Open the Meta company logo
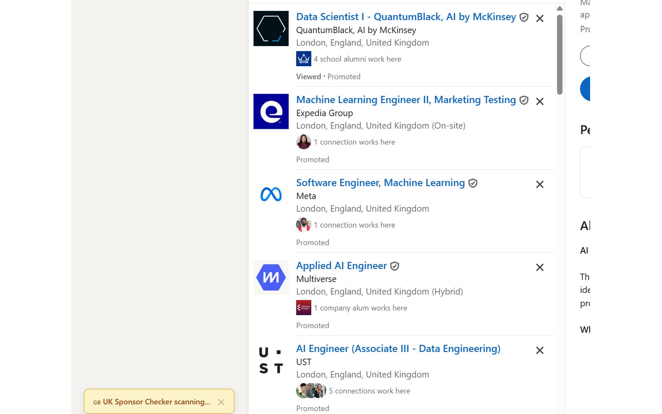This screenshot has width=662, height=414. point(271,194)
